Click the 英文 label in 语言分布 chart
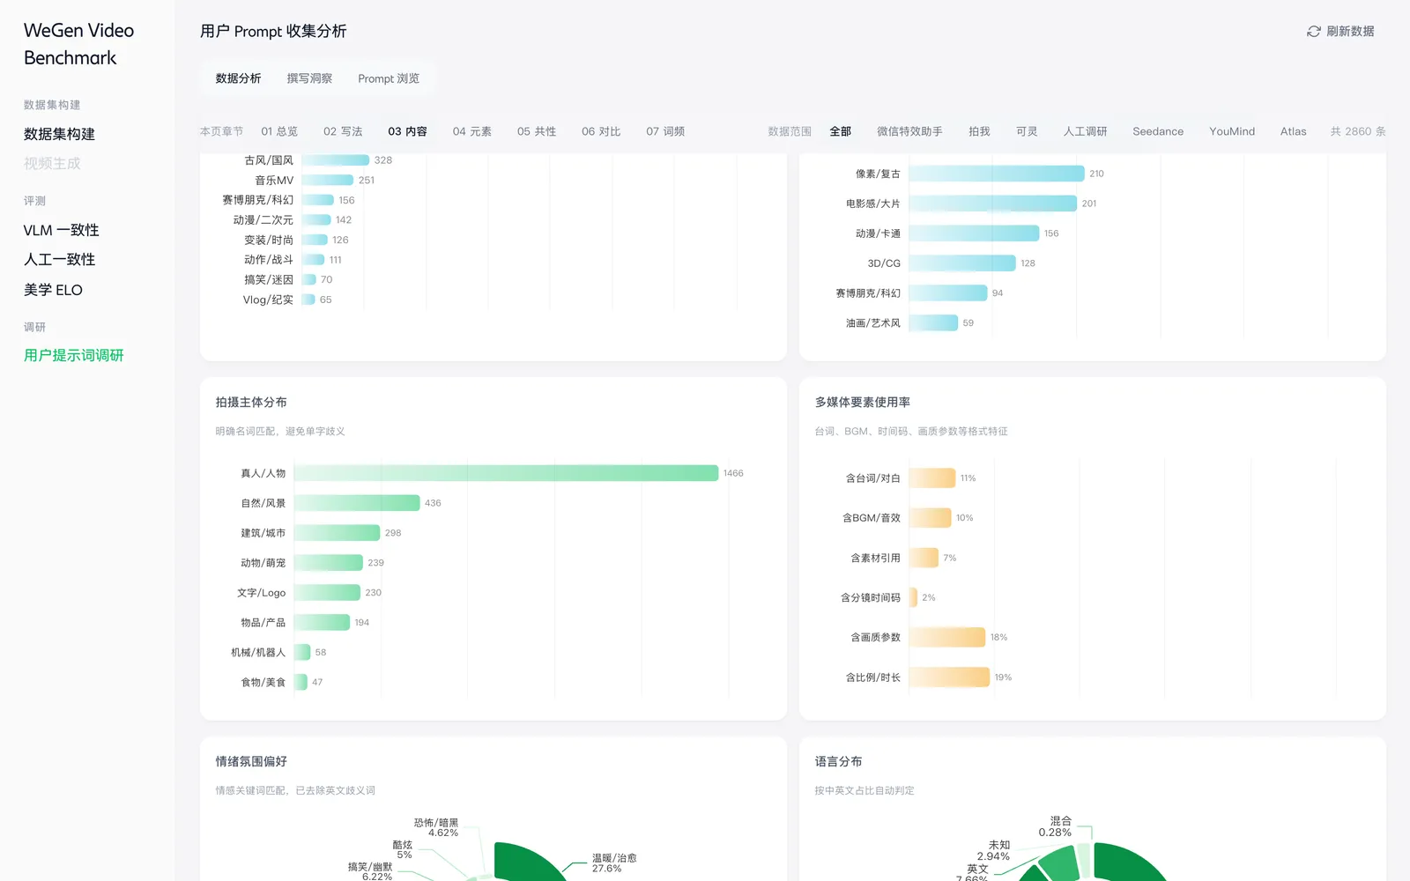Viewport: 1410px width, 881px height. pyautogui.click(x=977, y=869)
